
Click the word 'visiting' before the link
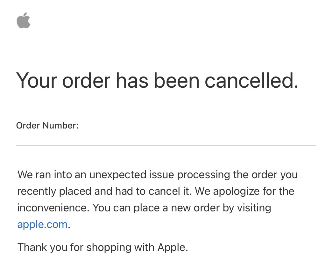(x=254, y=208)
